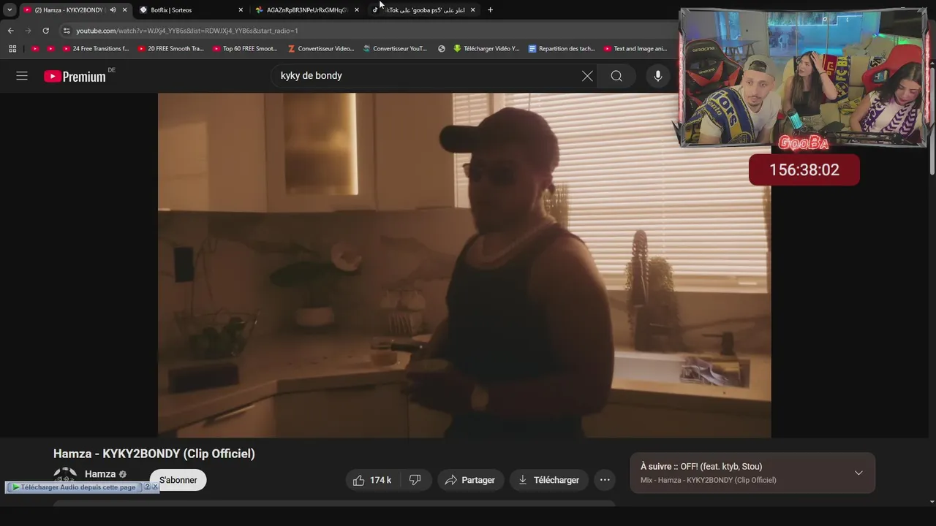This screenshot has width=936, height=526.
Task: Open second YouTube icon bookmark
Action: pyautogui.click(x=50, y=49)
